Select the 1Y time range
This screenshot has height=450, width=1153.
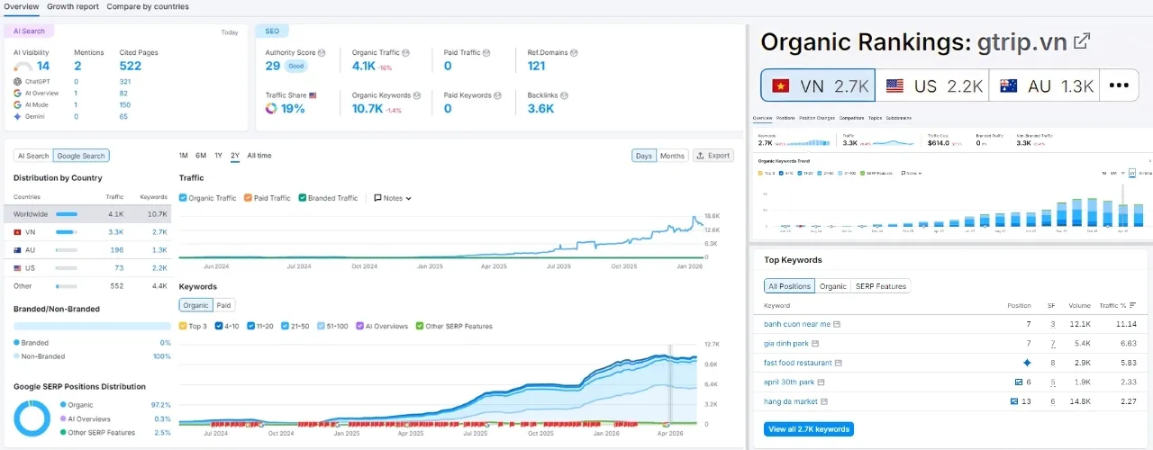(x=218, y=156)
